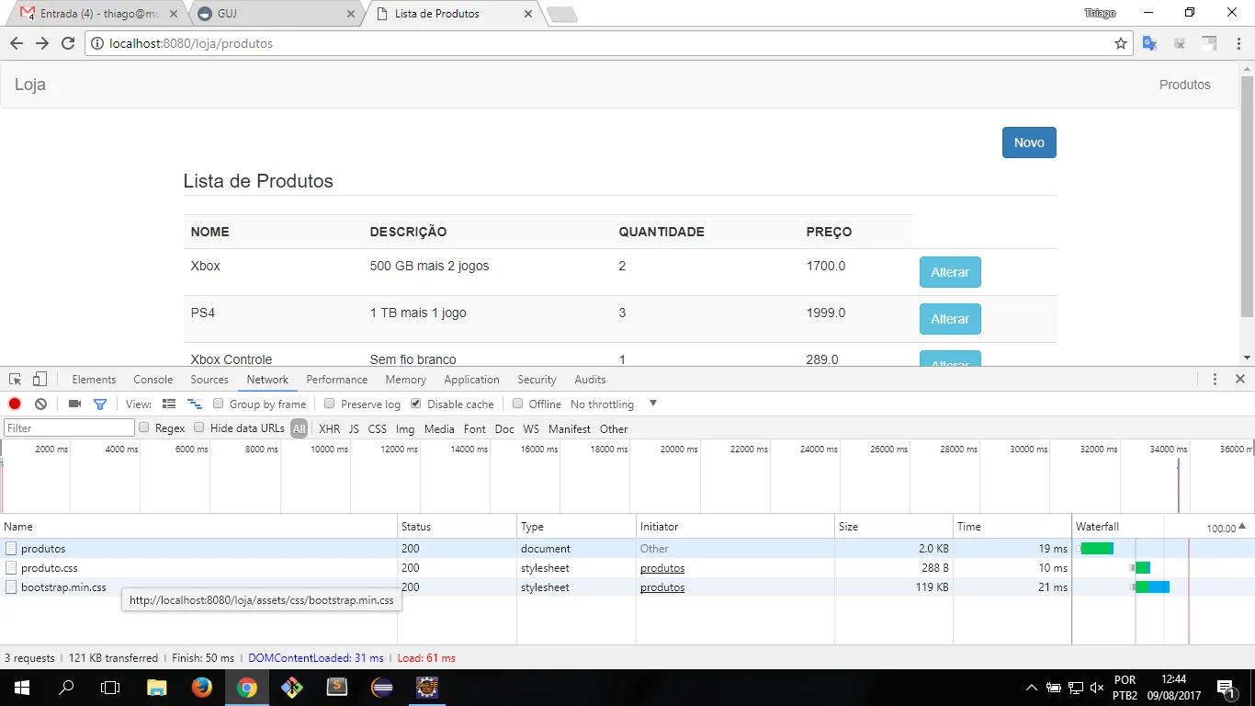Open the Performance tab
This screenshot has width=1255, height=706.
337,380
